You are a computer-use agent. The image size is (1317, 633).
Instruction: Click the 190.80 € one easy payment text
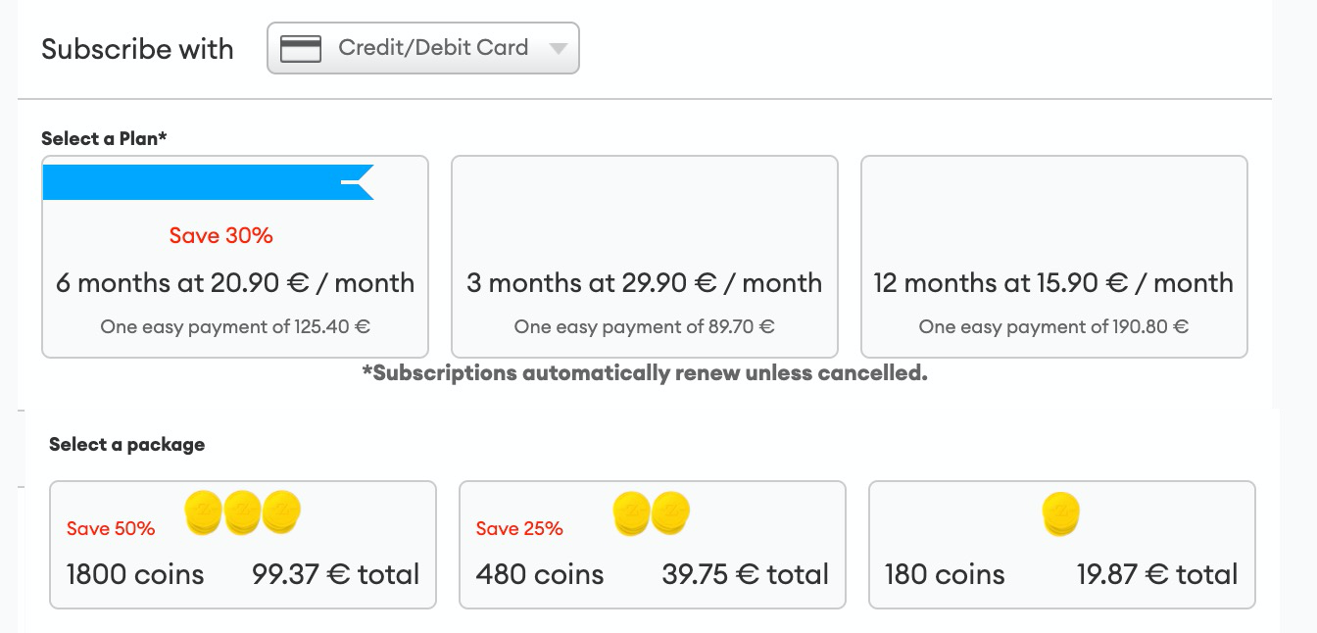[1053, 327]
